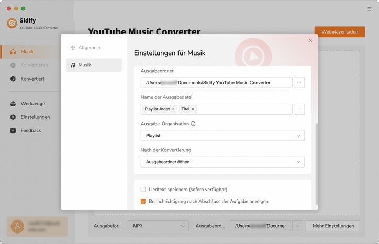Remove the Playlist-Index tag

(173, 109)
